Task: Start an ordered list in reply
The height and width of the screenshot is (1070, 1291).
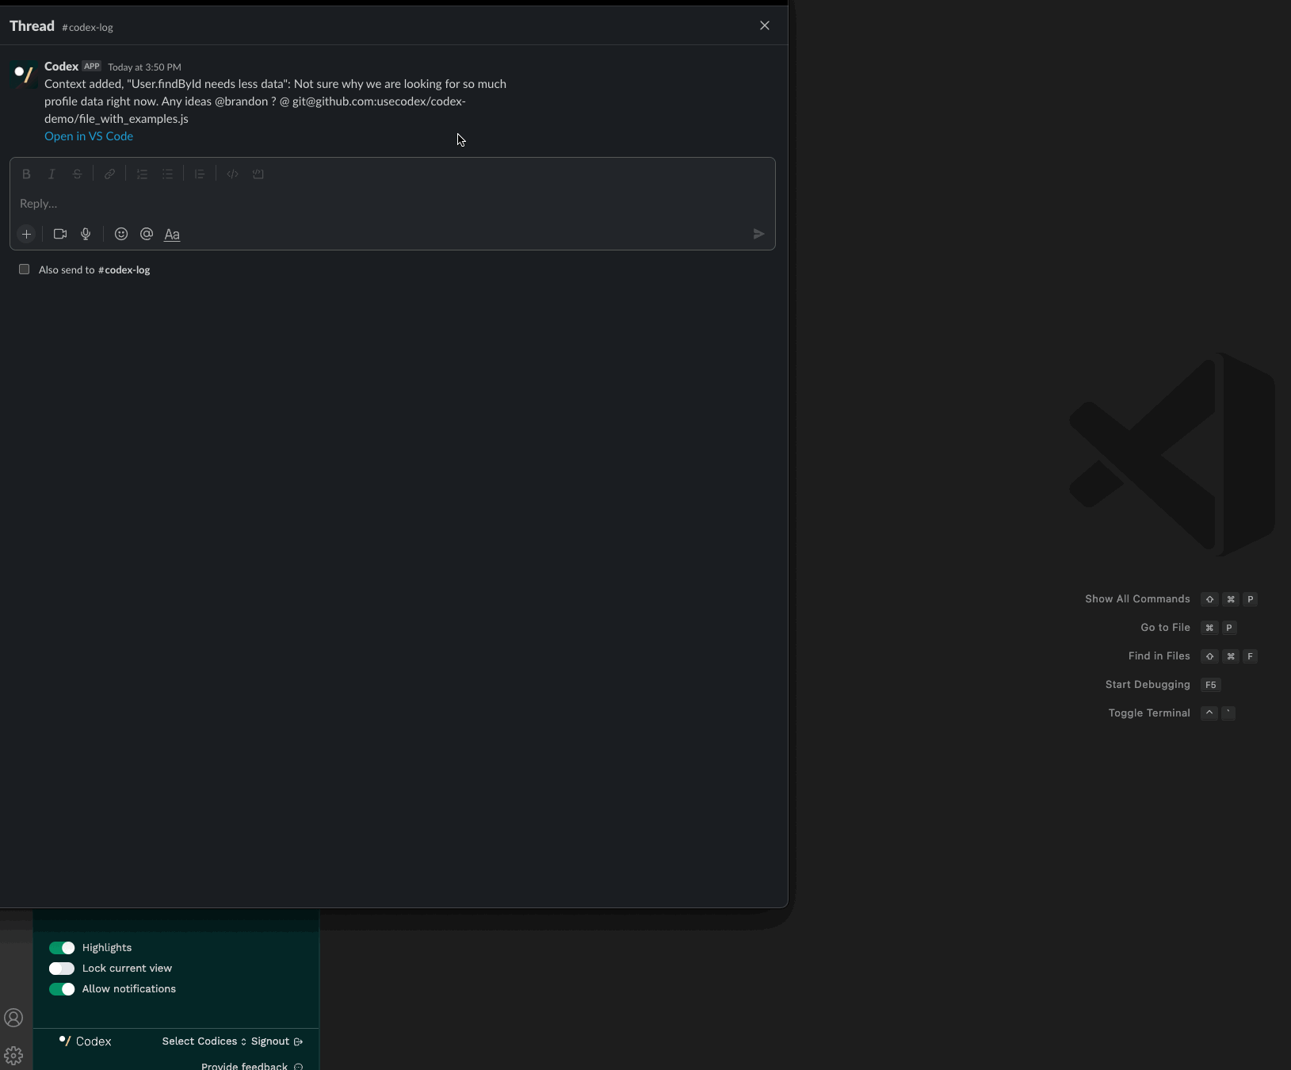Action: (142, 174)
